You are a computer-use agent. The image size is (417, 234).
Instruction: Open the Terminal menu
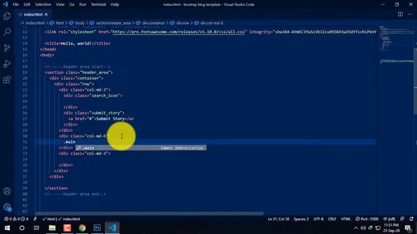click(98, 5)
